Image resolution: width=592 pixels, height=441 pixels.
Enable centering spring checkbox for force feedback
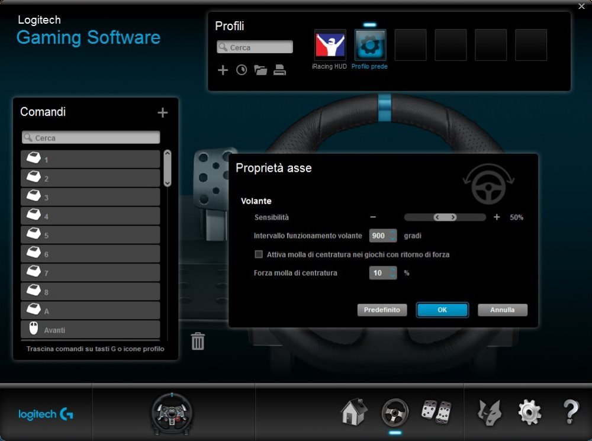point(259,254)
